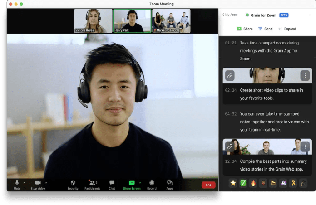This screenshot has width=316, height=205.
Task: Open the Chat panel
Action: (x=112, y=185)
